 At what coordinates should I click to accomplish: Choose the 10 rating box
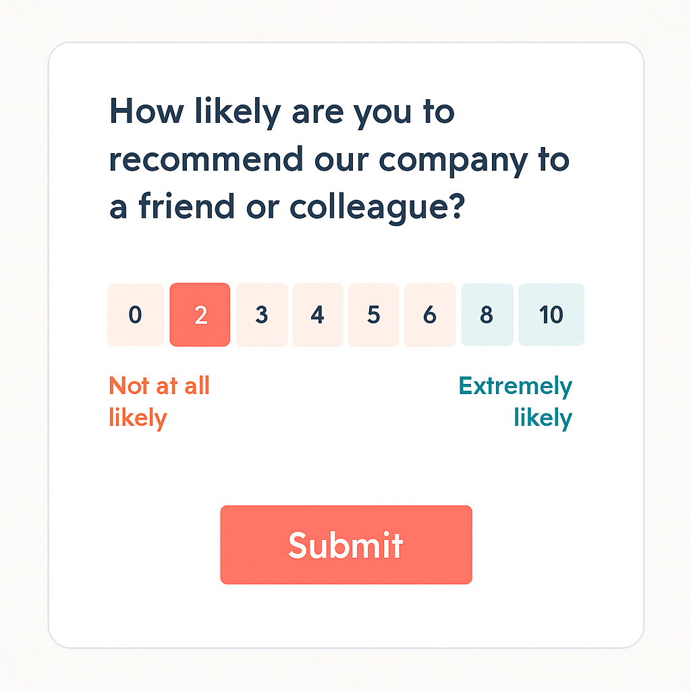[551, 314]
